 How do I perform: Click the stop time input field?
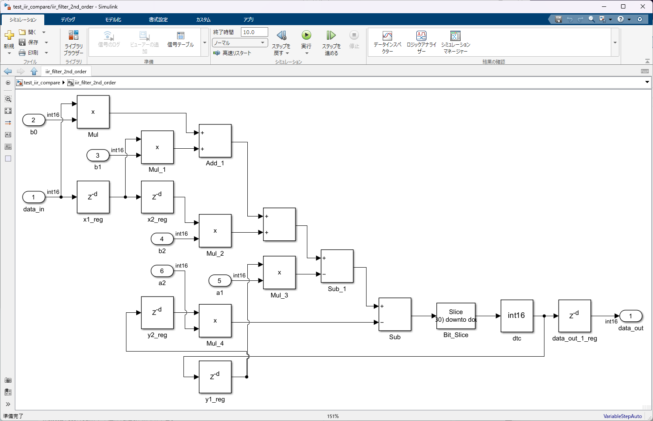[x=254, y=32]
